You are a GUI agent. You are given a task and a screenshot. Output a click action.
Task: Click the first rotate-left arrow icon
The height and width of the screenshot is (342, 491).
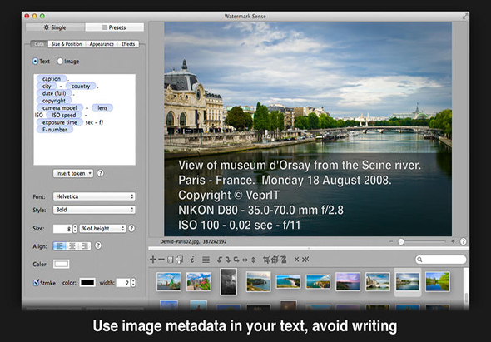[220, 260]
